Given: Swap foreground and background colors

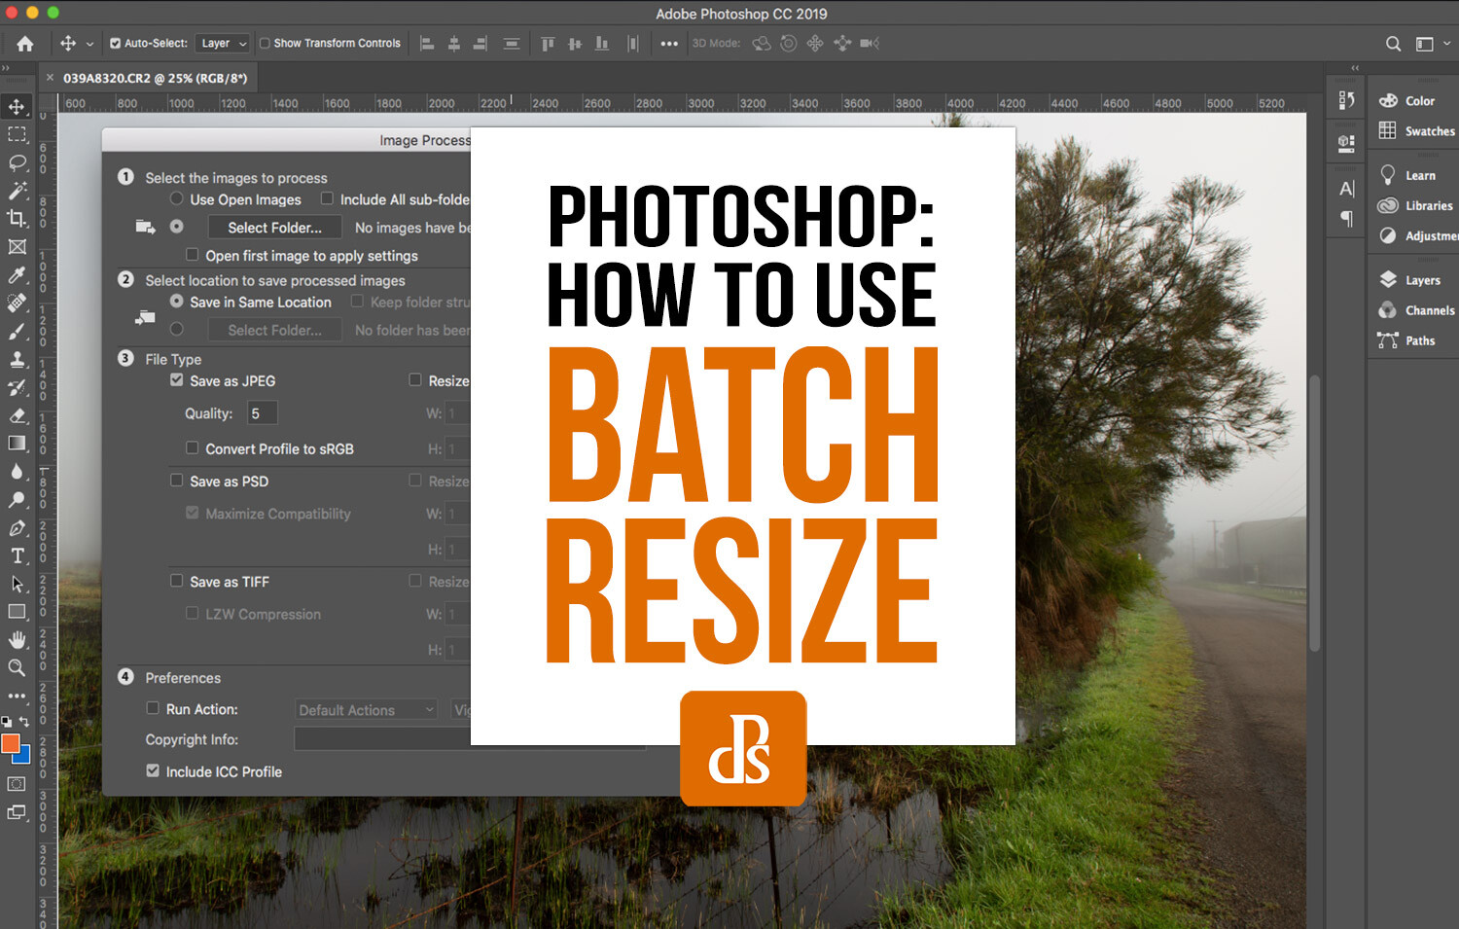Looking at the screenshot, I should pyautogui.click(x=24, y=722).
